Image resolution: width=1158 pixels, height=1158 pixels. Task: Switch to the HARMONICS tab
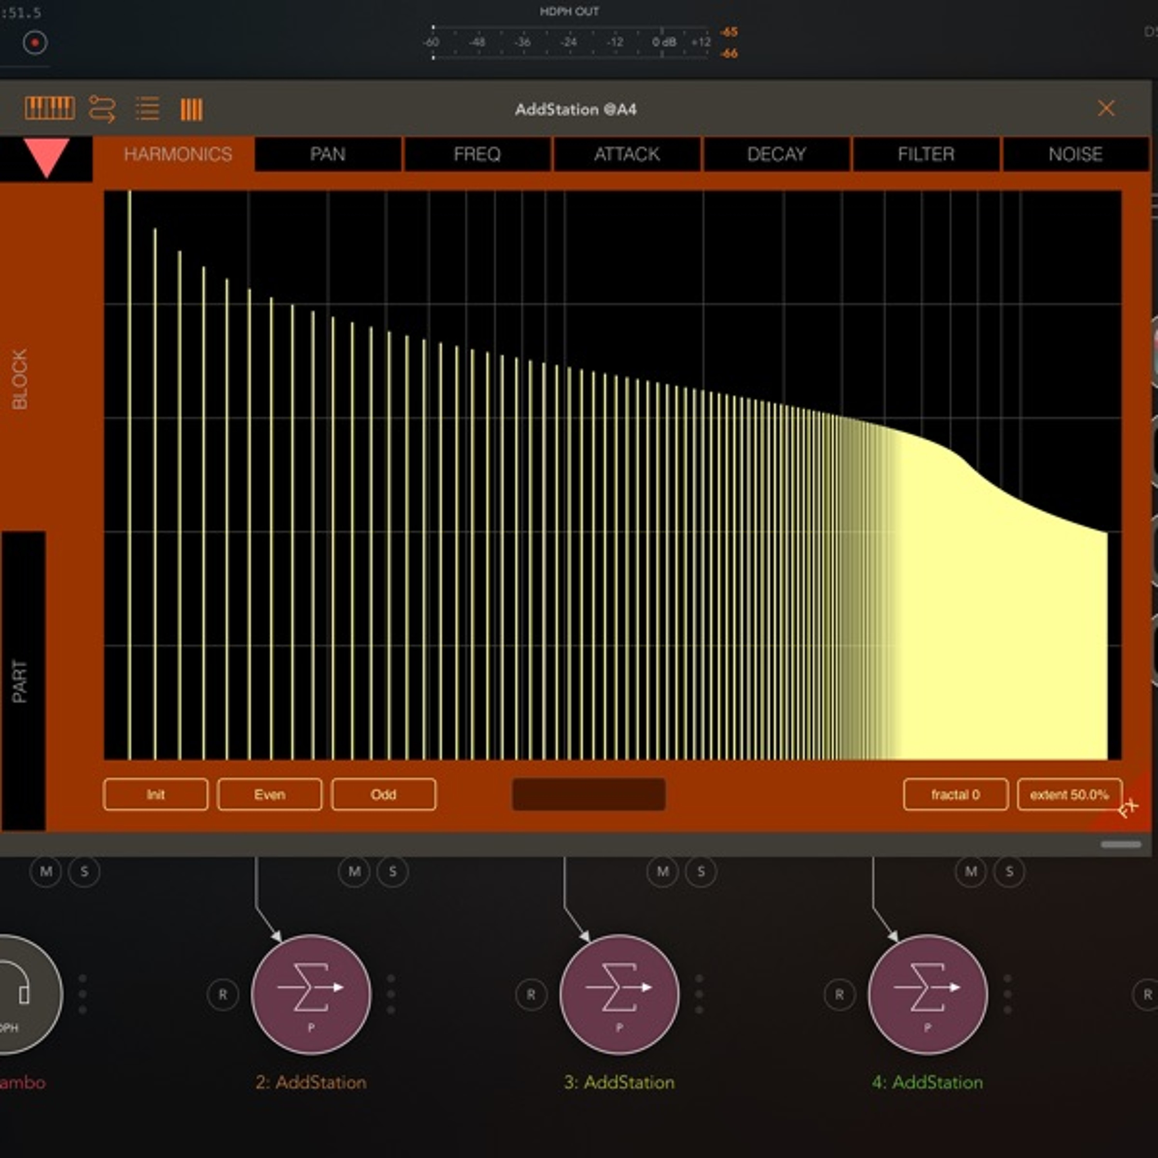(178, 155)
